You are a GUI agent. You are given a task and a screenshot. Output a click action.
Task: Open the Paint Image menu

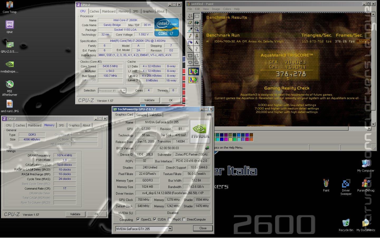pos(216,9)
